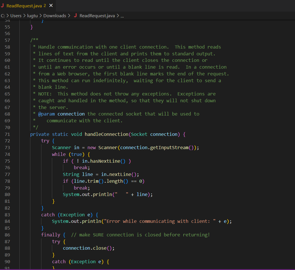Click 'try {' on line 72
The image size is (295, 270).
(48, 141)
